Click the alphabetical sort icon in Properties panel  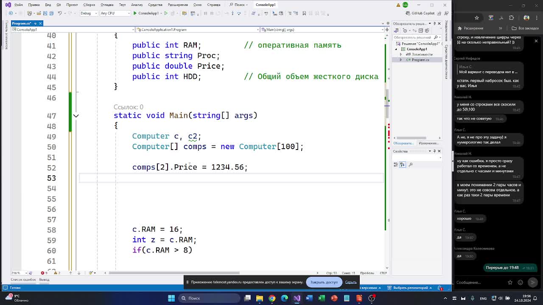[403, 164]
